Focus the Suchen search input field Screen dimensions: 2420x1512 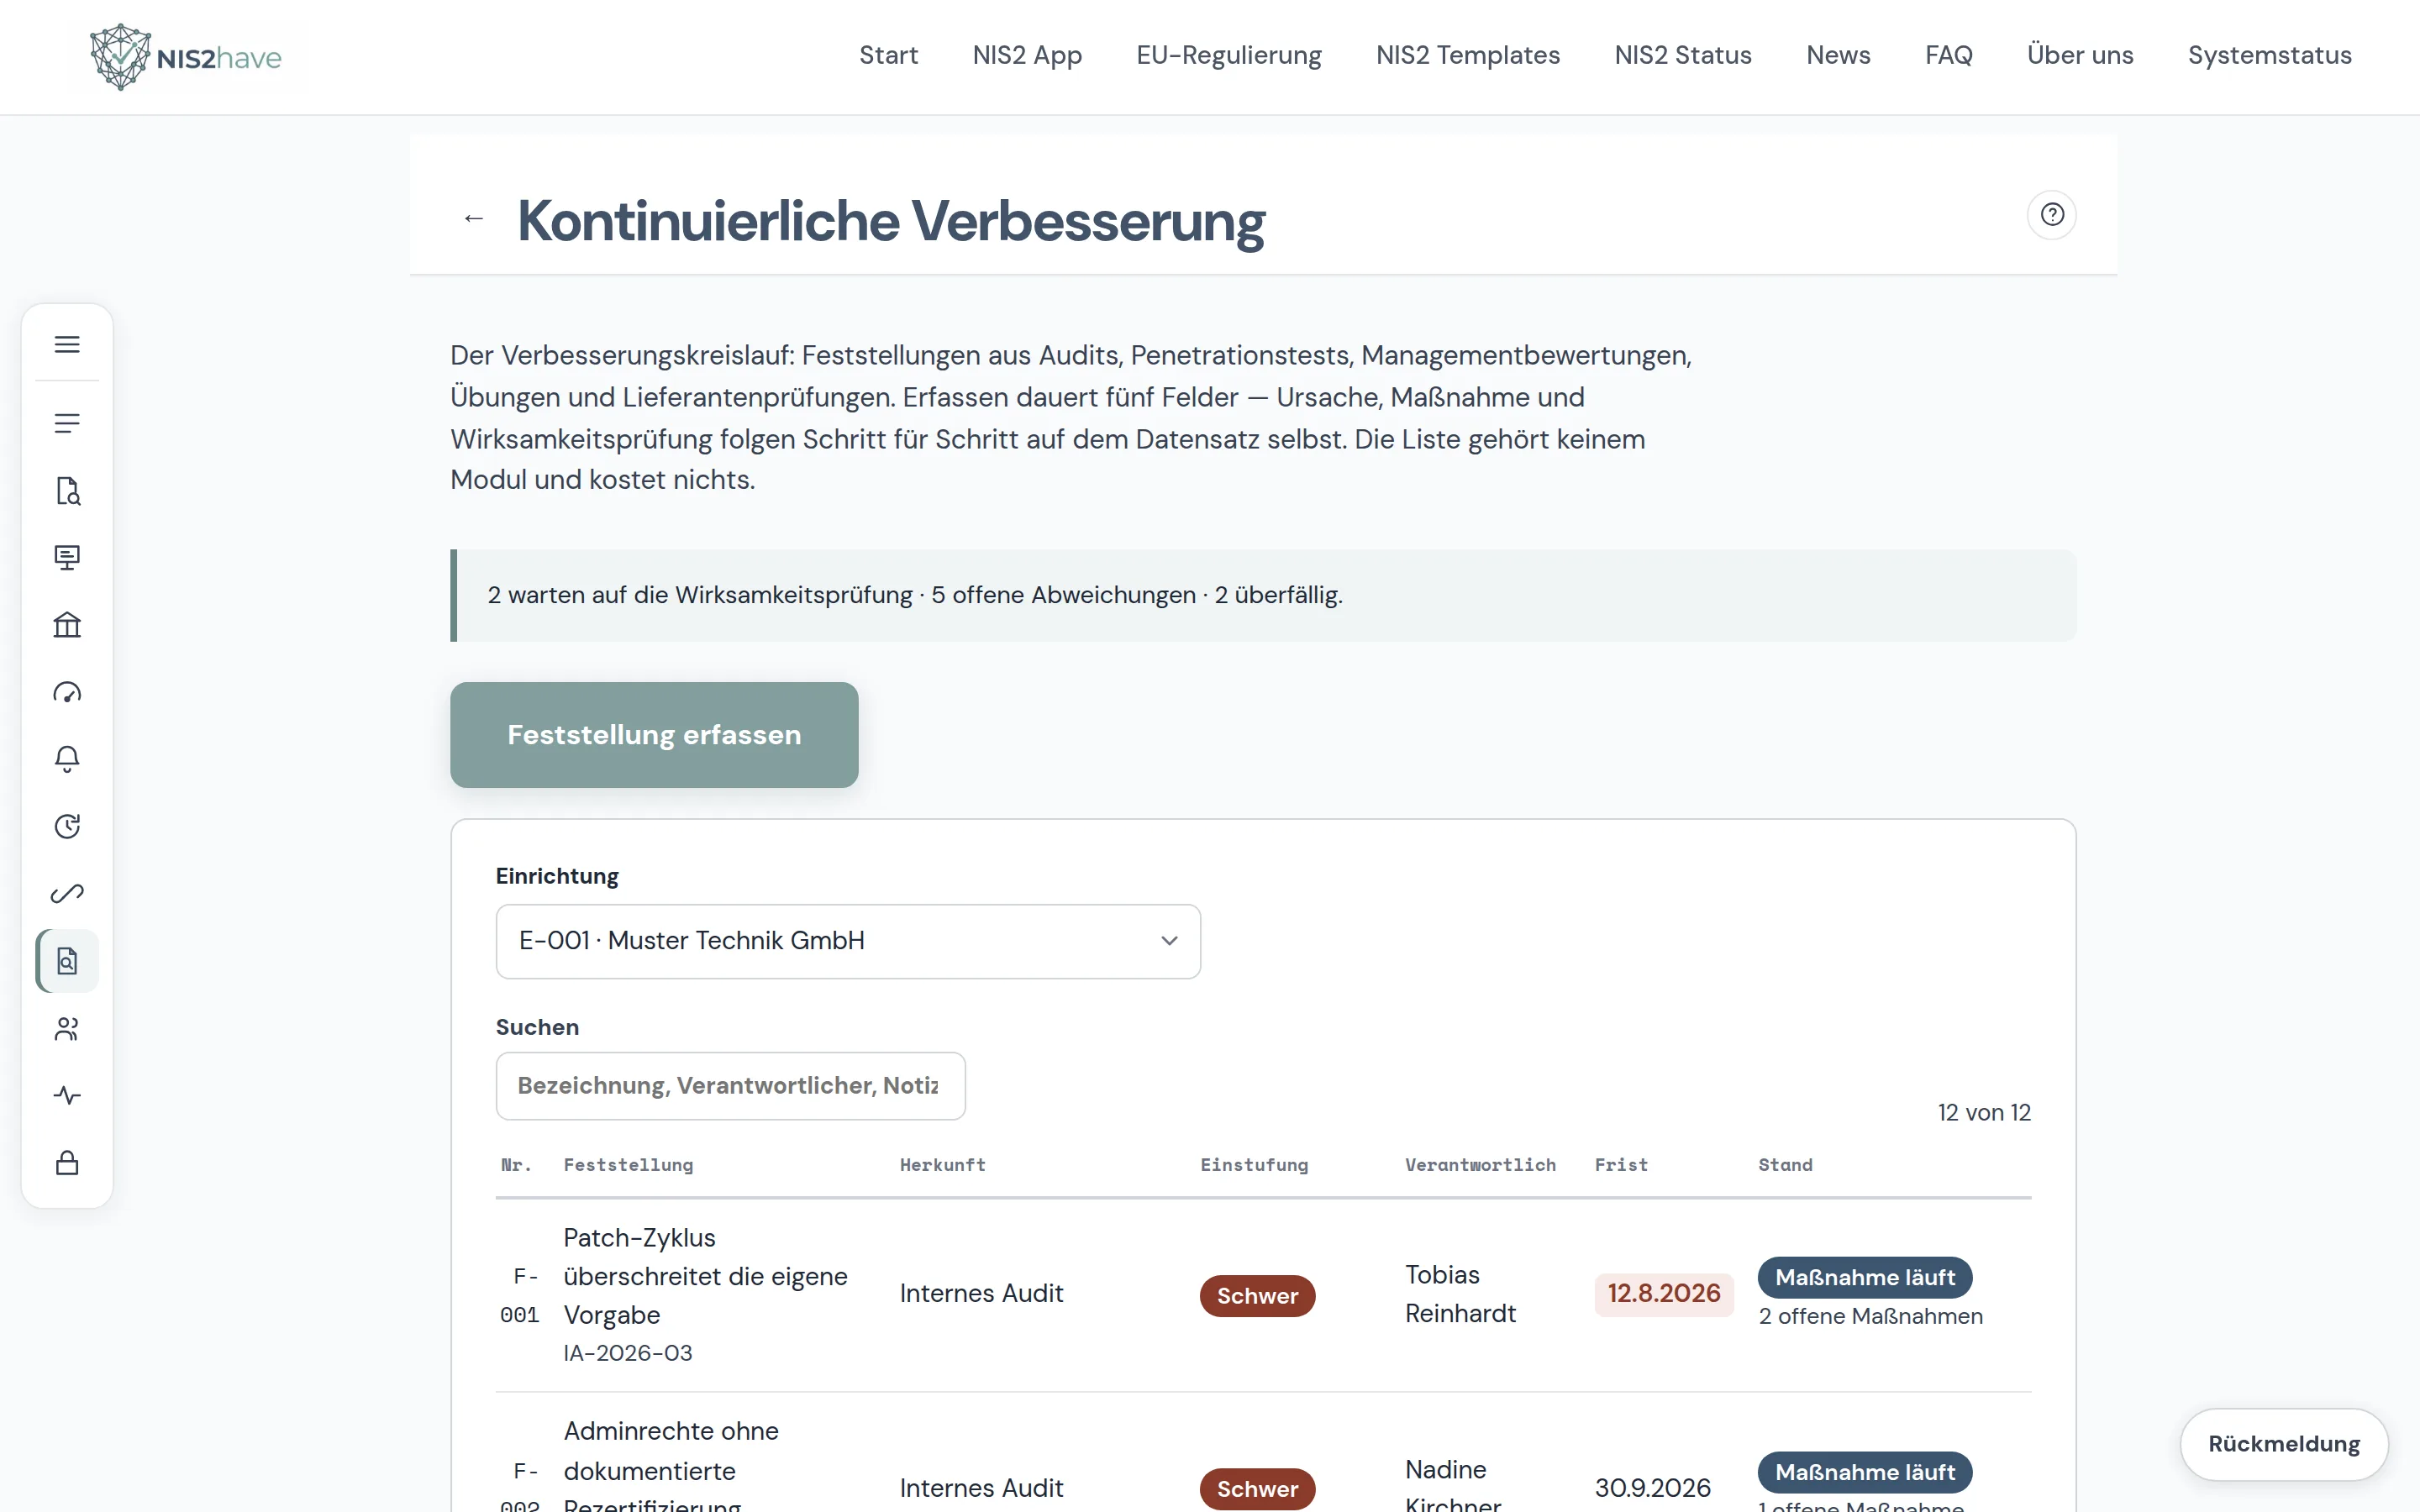tap(730, 1086)
